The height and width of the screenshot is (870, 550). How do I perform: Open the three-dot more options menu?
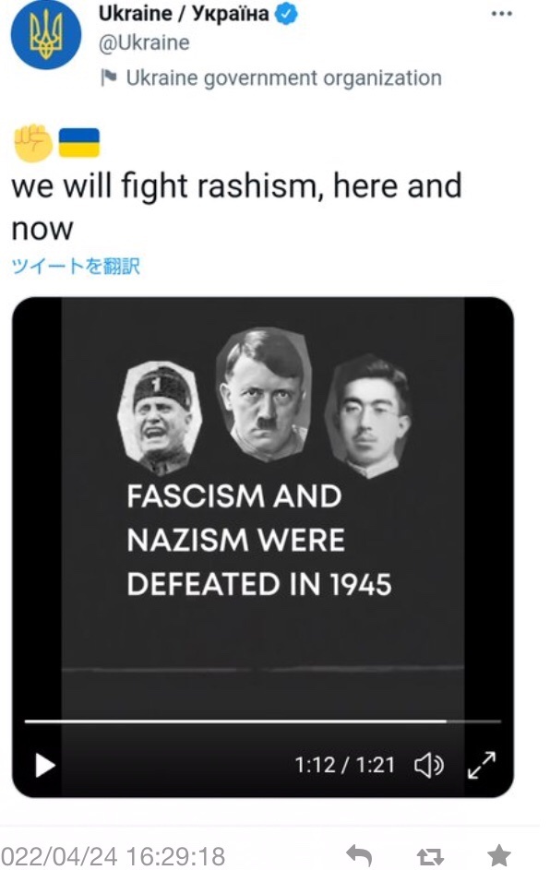[x=502, y=14]
